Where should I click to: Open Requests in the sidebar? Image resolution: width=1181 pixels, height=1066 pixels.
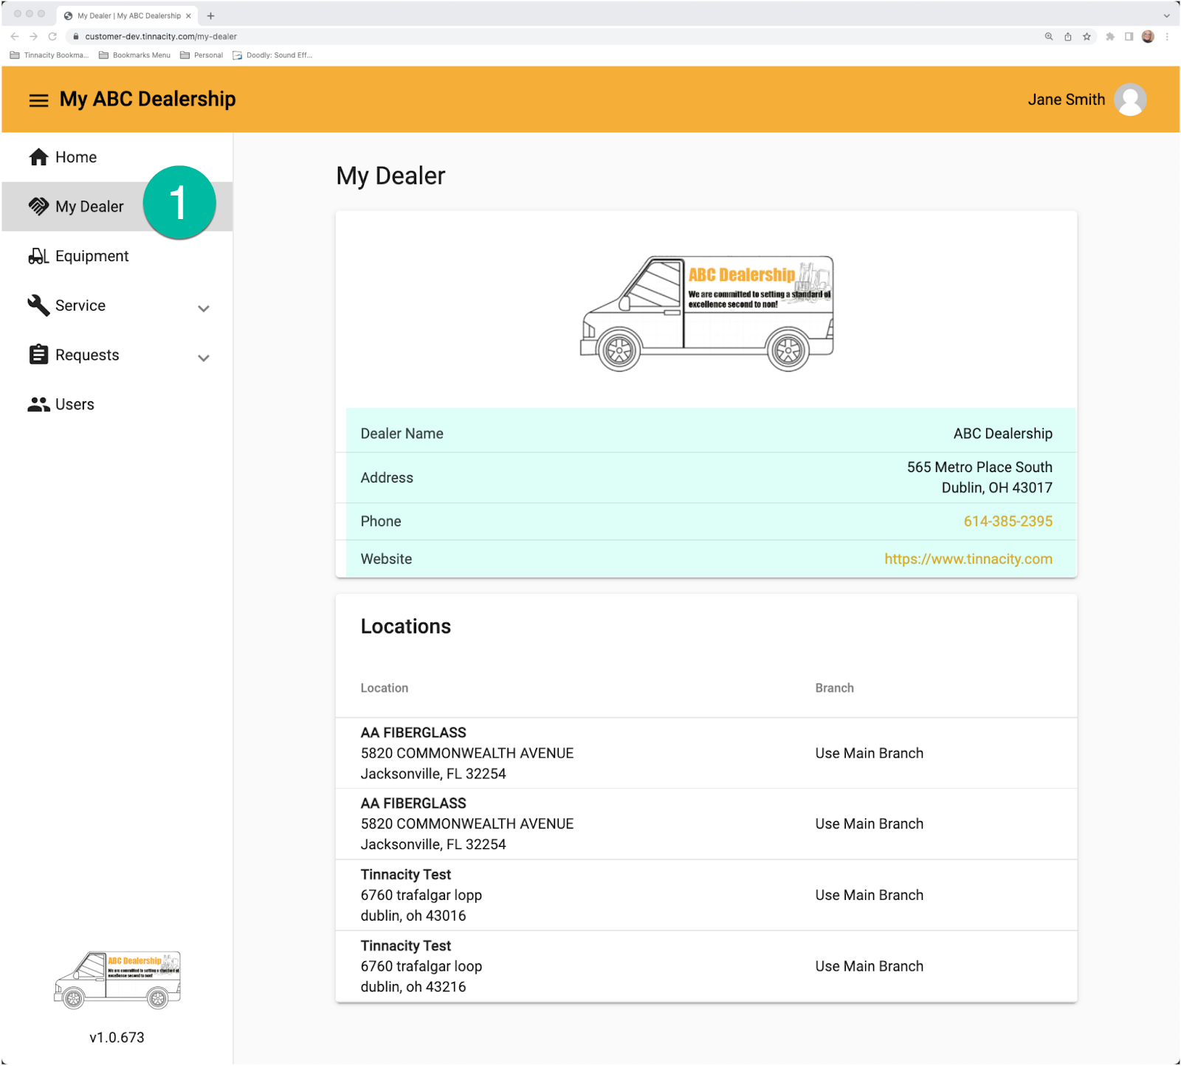pyautogui.click(x=117, y=355)
